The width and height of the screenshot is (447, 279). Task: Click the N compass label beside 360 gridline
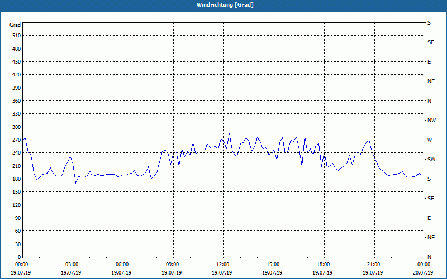coord(429,101)
